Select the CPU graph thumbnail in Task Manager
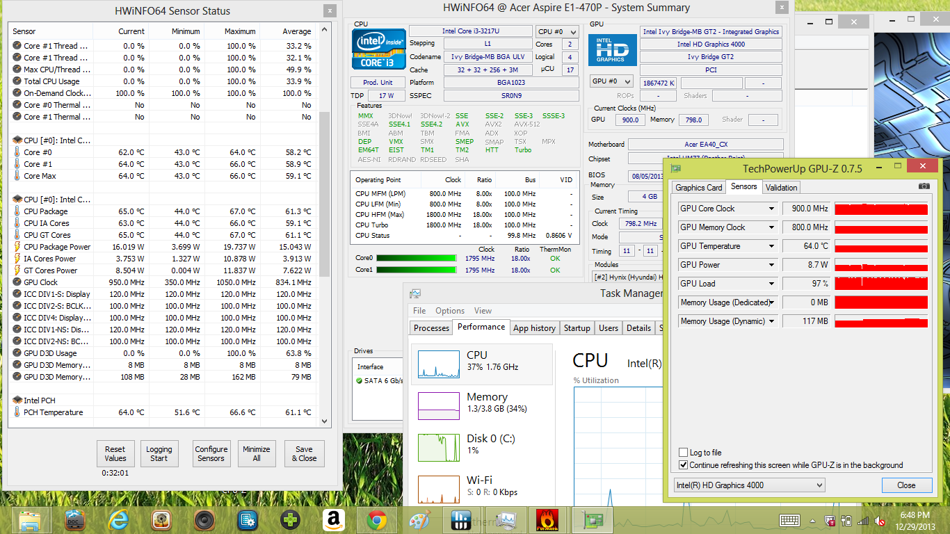The height and width of the screenshot is (534, 950). pos(438,364)
